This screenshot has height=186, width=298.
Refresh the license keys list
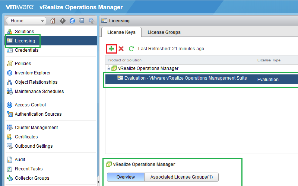coord(131,49)
